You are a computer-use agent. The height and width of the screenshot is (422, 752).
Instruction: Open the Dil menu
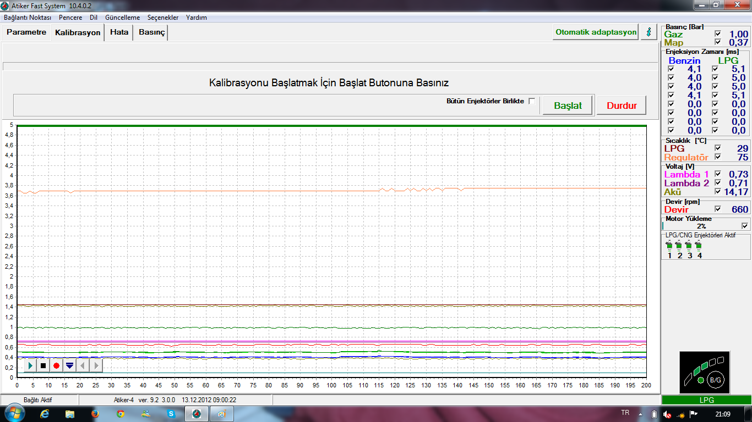tap(94, 18)
